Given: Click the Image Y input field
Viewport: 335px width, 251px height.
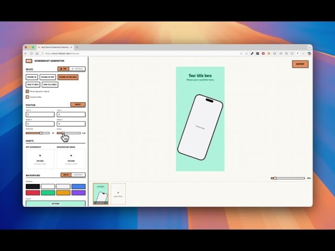Looking at the screenshot, I should [x=71, y=124].
